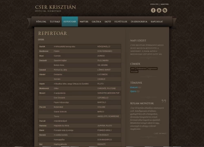
Task: Open Diszkográfia in the navigation bar
Action: tap(139, 22)
